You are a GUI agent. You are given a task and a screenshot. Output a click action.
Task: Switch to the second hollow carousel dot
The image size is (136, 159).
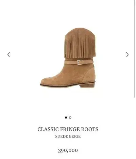pyautogui.click(x=70, y=117)
